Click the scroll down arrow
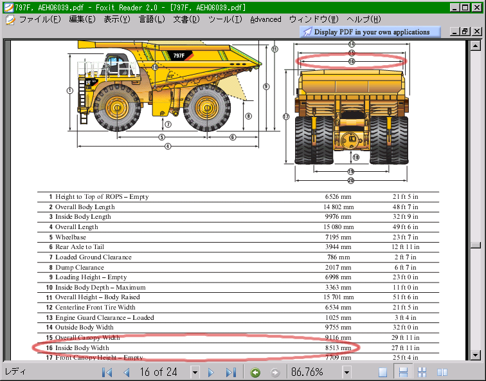This screenshot has width=486, height=381. (x=475, y=355)
